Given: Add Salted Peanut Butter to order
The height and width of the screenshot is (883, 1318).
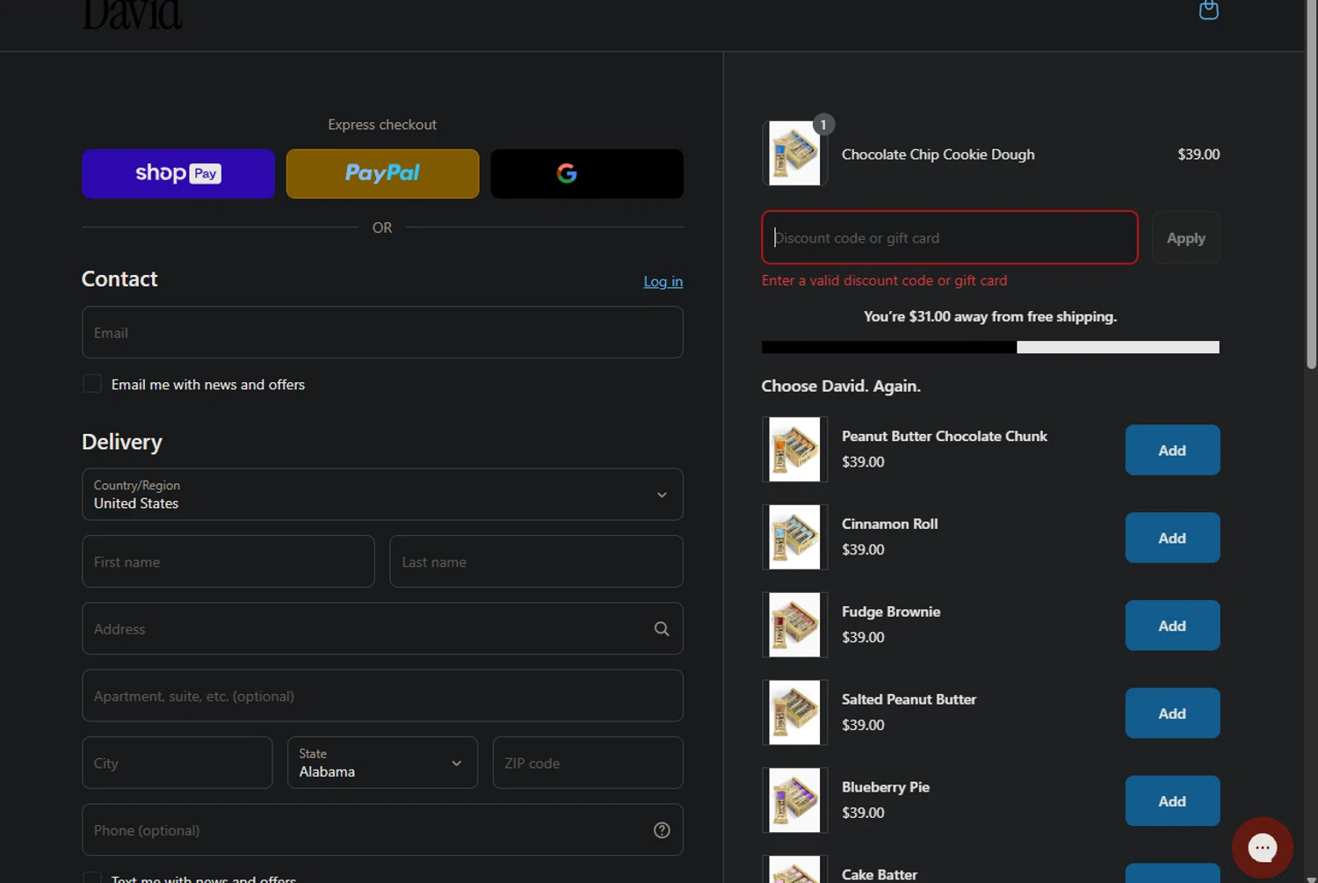Looking at the screenshot, I should (x=1172, y=713).
